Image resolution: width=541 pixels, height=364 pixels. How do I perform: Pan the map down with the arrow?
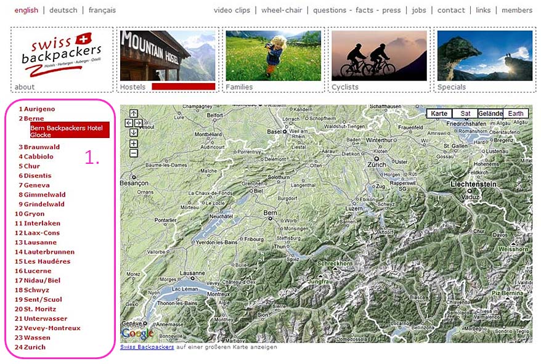(x=134, y=132)
